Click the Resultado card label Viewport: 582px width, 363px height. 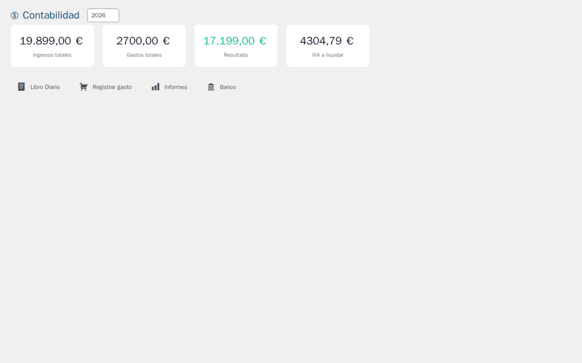(236, 55)
